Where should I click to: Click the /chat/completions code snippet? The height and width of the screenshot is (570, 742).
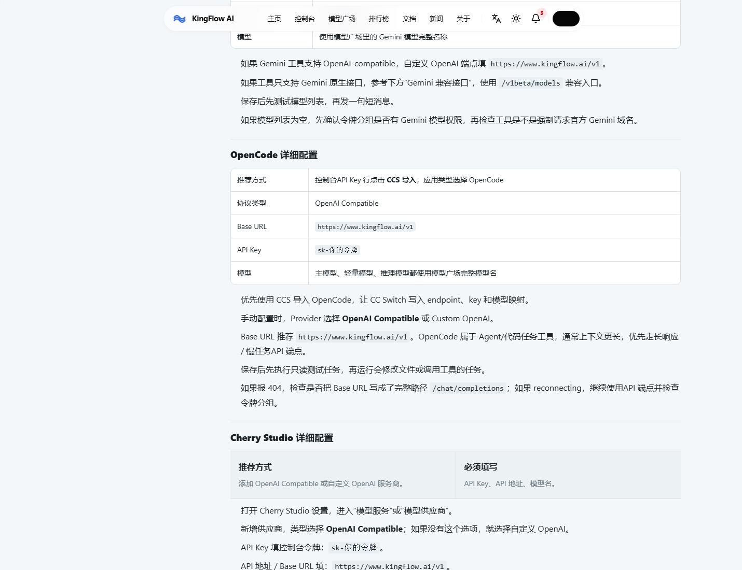point(468,388)
